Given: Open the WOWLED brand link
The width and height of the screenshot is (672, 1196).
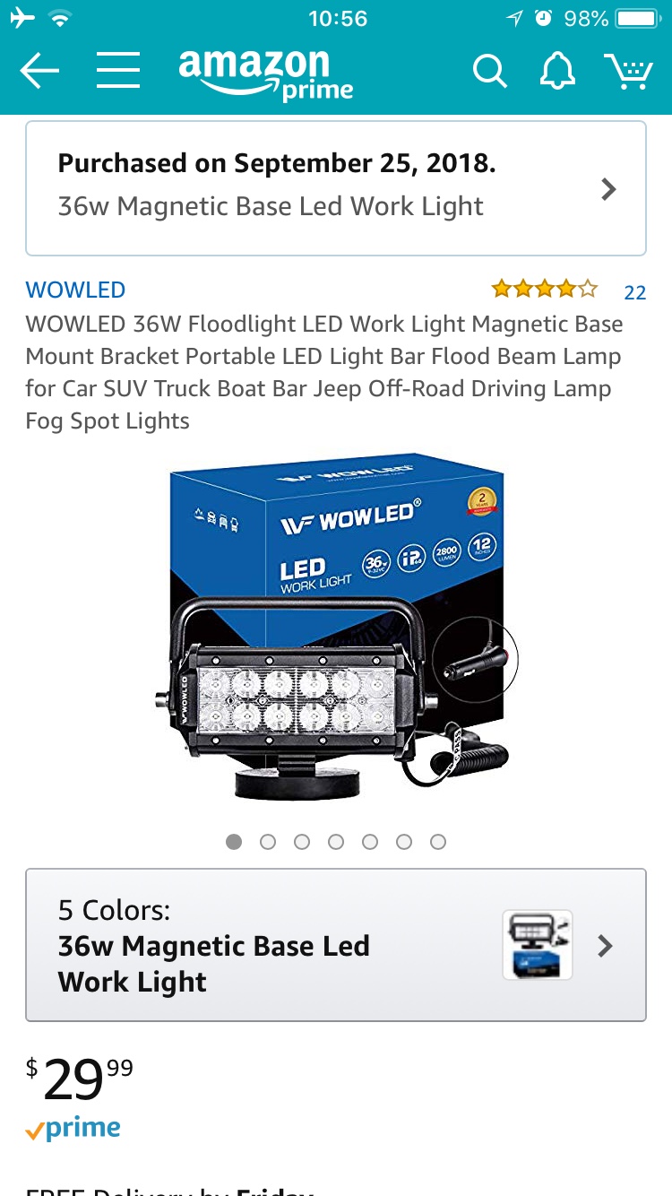Looking at the screenshot, I should (75, 290).
